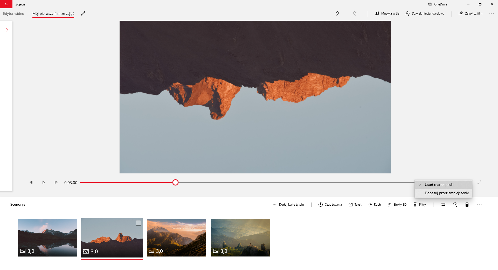
Task: Select the fourth storyboard thumbnail with rocks
Action: coord(240,238)
